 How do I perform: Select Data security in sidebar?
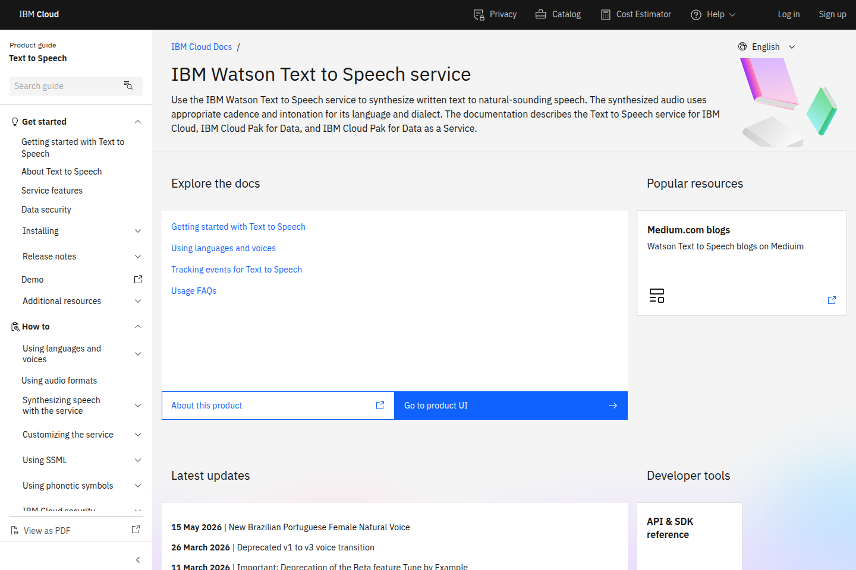tap(46, 210)
